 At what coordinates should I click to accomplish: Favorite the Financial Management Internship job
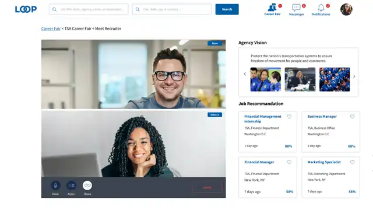pos(289,117)
